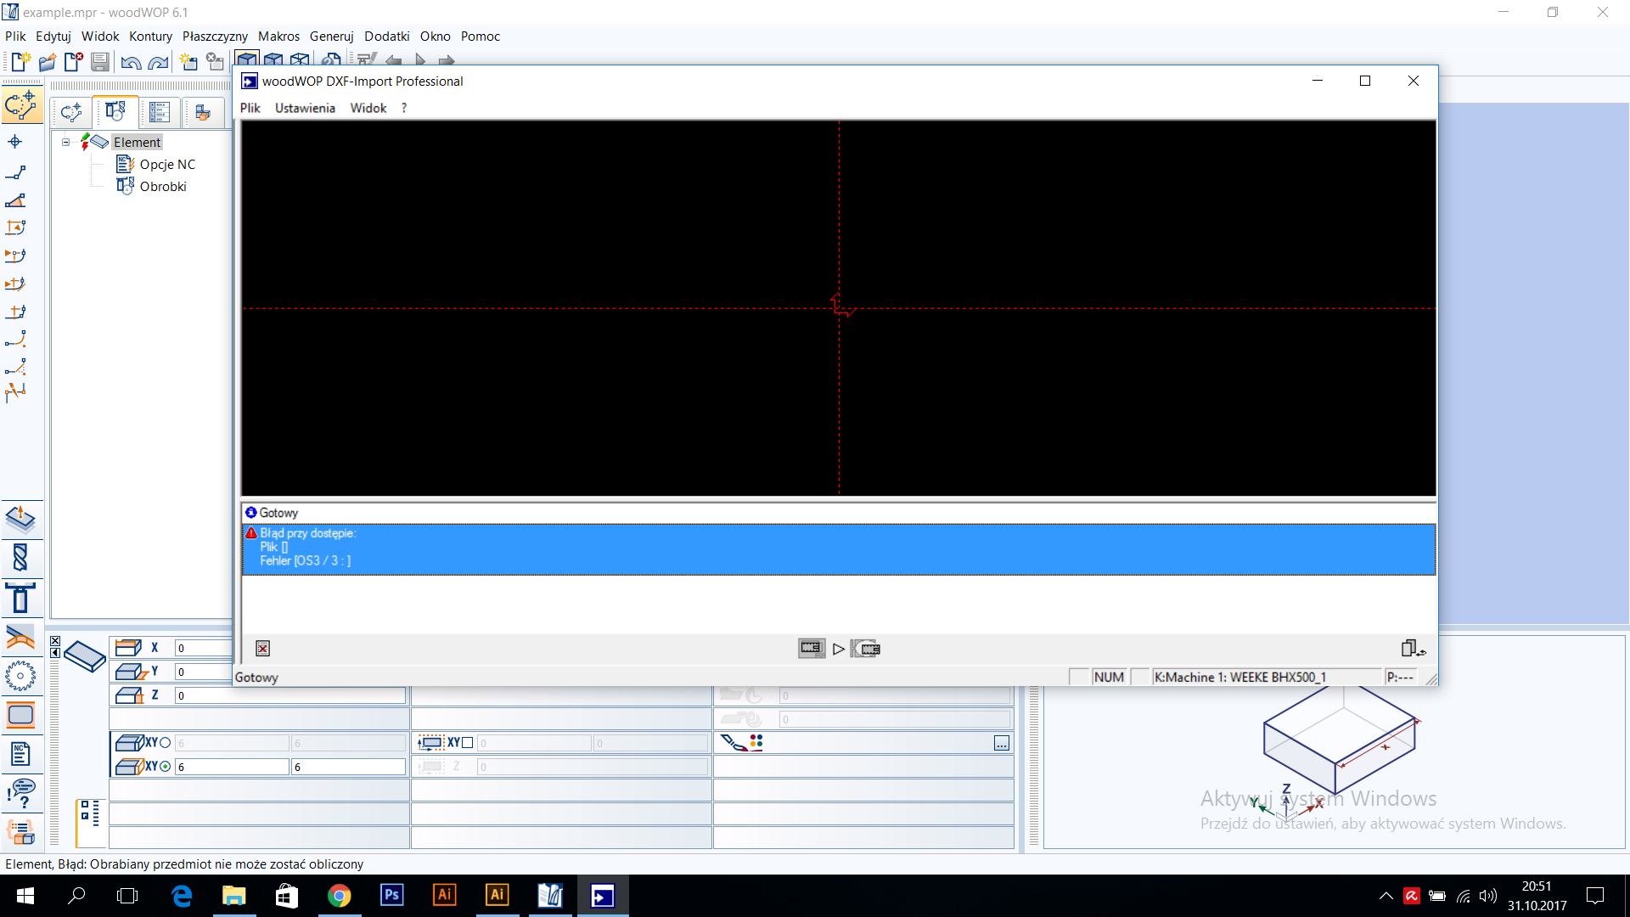Open the Plik menu in woodWOP

coord(15,36)
